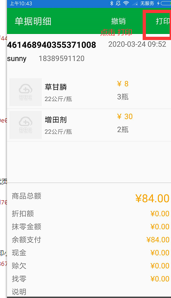Tap customer name sunny

[17, 59]
